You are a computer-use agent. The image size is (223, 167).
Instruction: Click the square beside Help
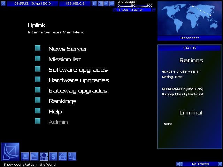pyautogui.click(x=38, y=111)
